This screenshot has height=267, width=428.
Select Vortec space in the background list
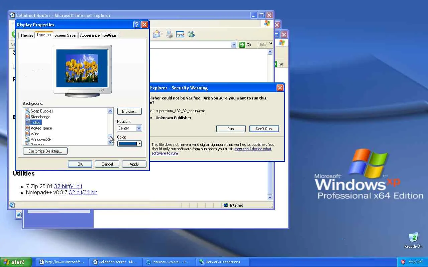click(41, 128)
